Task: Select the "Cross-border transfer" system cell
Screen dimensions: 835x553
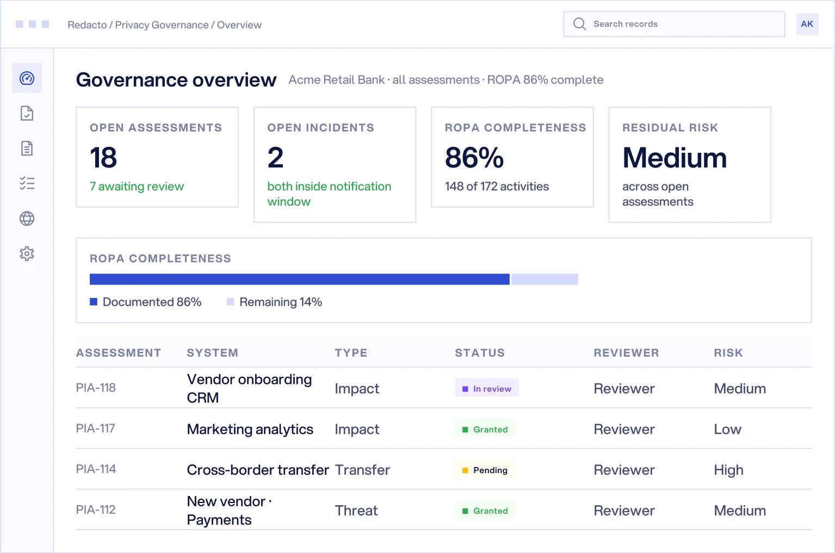Action: tap(258, 470)
